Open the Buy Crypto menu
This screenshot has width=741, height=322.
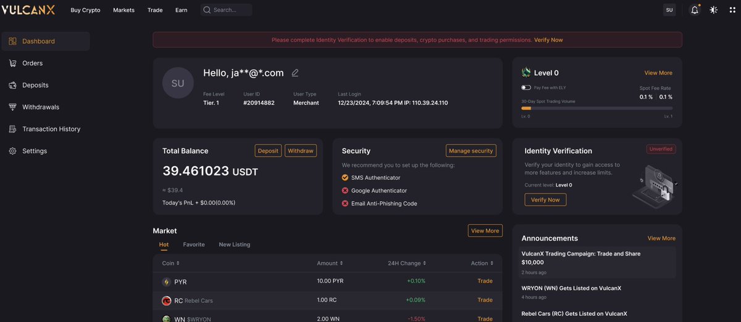coord(85,10)
